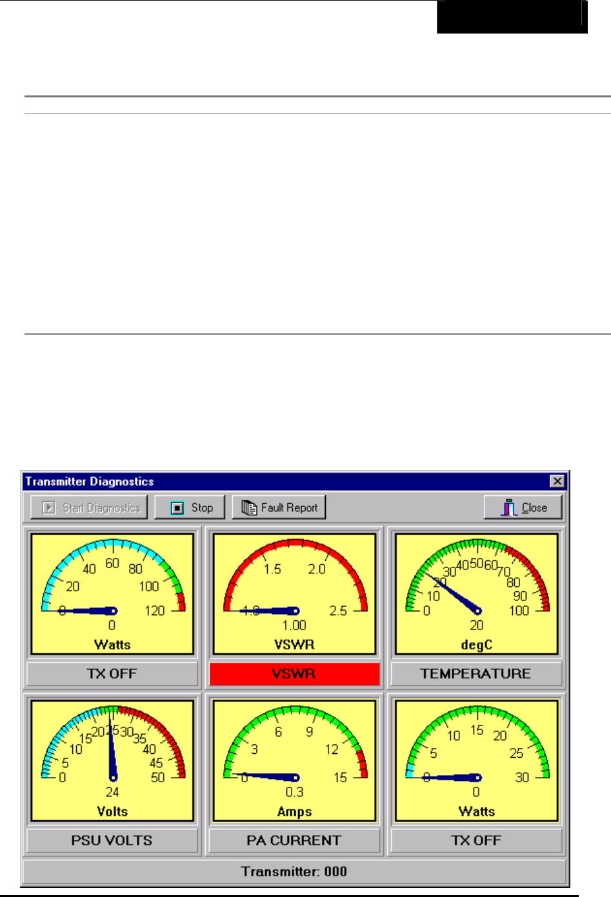
Task: Click the degC temperature gauge
Action: [476, 594]
